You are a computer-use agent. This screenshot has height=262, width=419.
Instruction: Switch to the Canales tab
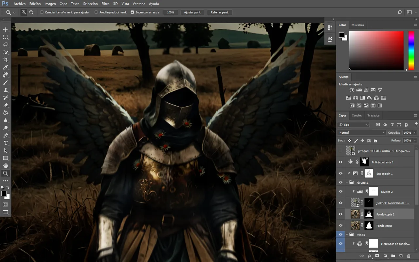pos(357,116)
